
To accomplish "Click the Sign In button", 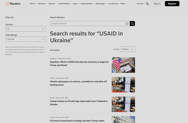I will coord(157,4).
